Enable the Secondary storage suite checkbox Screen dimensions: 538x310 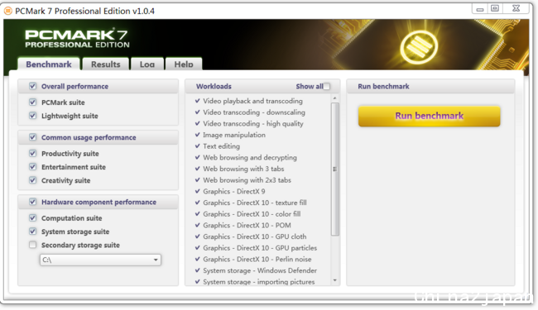pyautogui.click(x=32, y=245)
